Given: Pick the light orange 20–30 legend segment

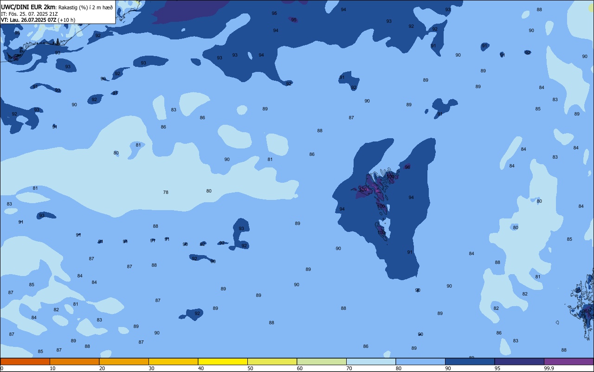Looking at the screenshot, I should 124,361.
